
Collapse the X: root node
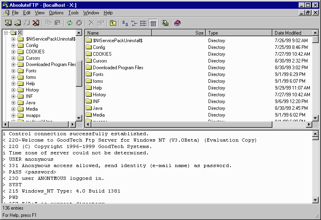[x=6, y=33]
